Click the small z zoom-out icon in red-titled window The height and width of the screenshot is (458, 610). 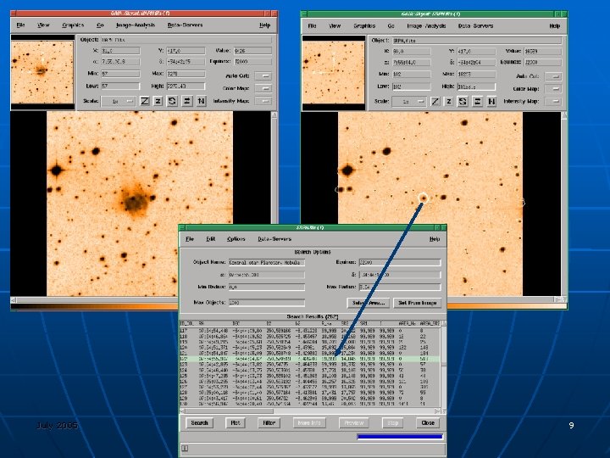tap(158, 101)
